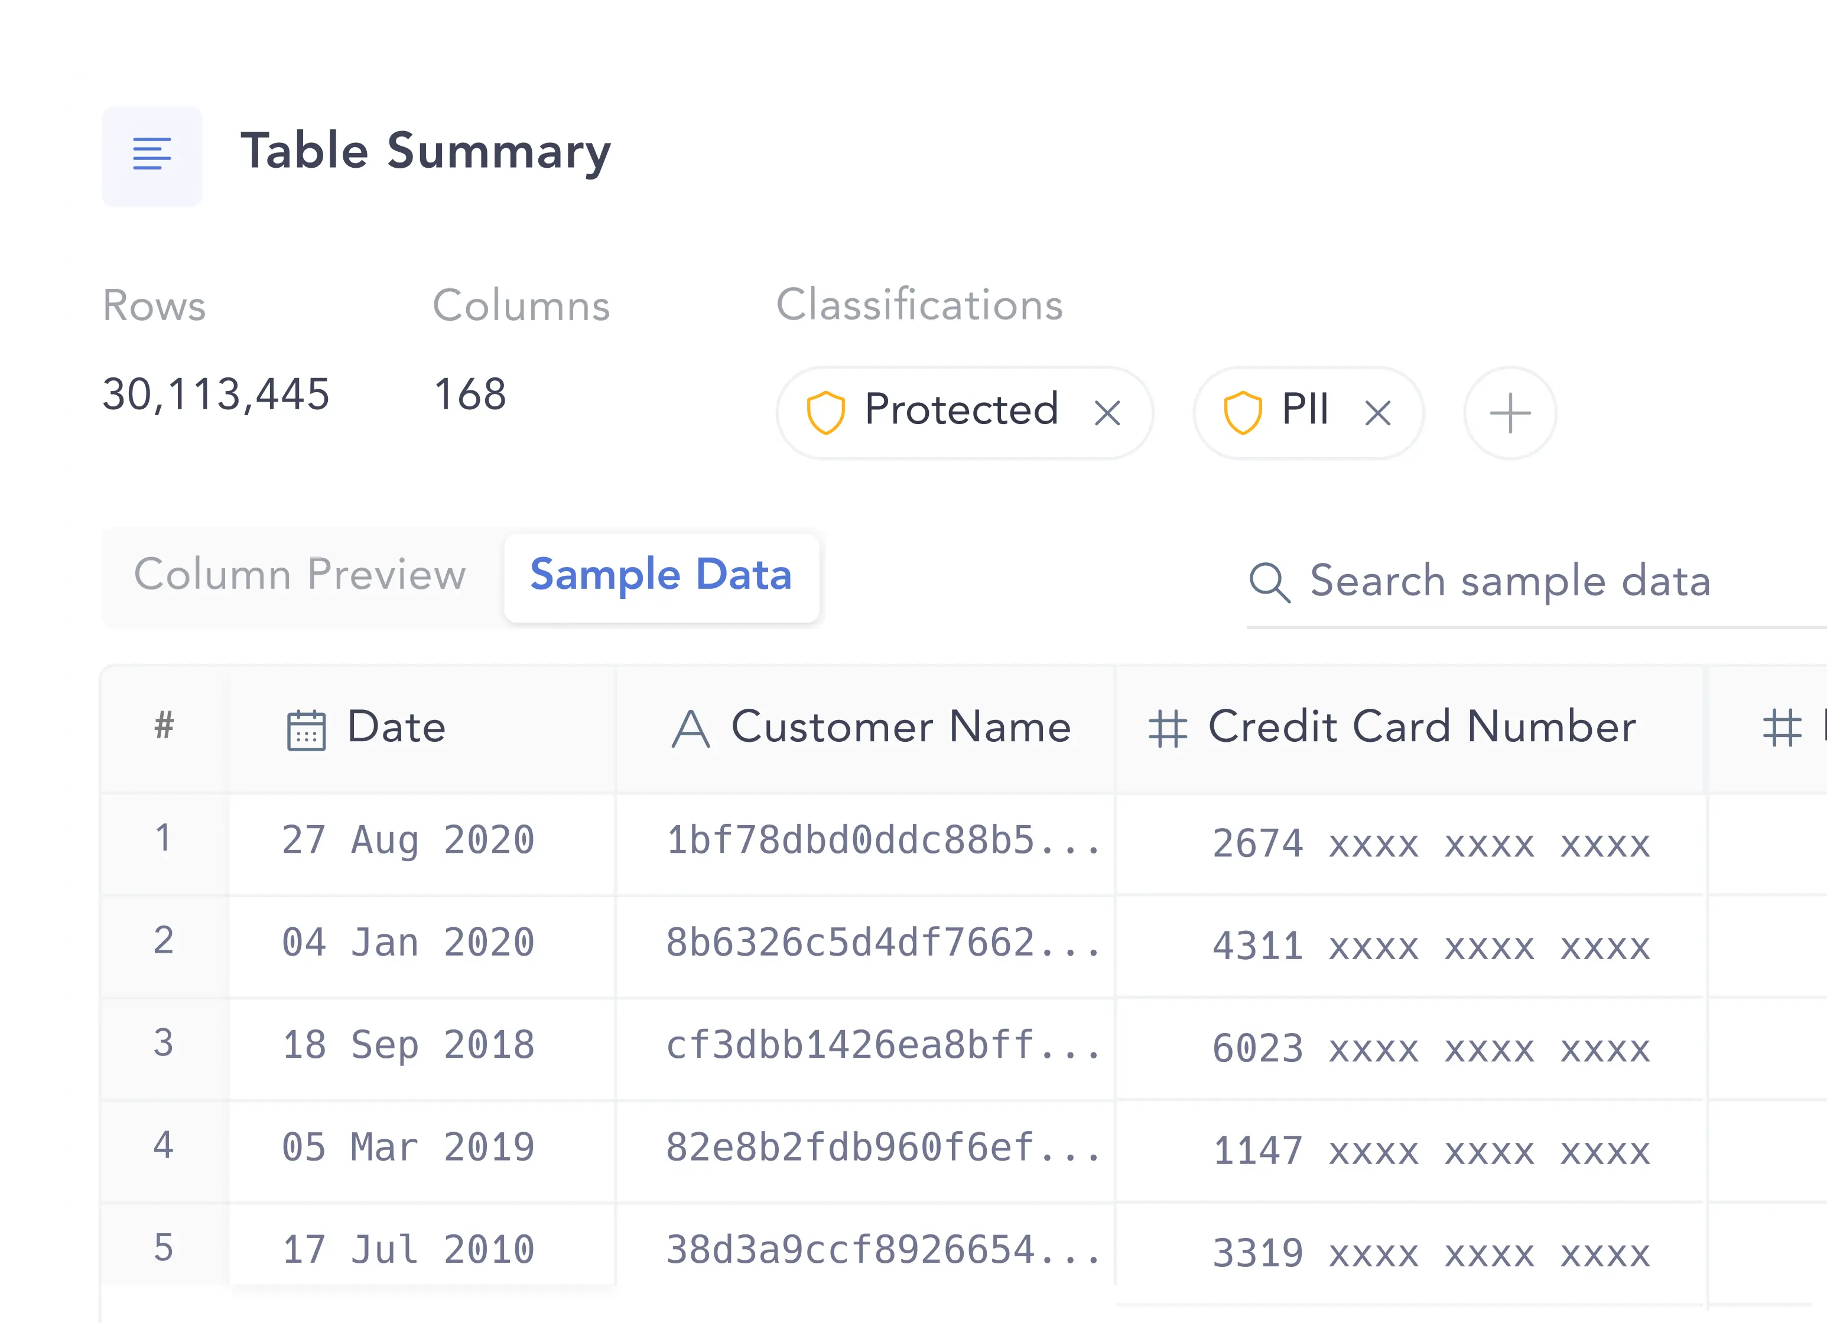Click the search magnifier icon

(1270, 581)
